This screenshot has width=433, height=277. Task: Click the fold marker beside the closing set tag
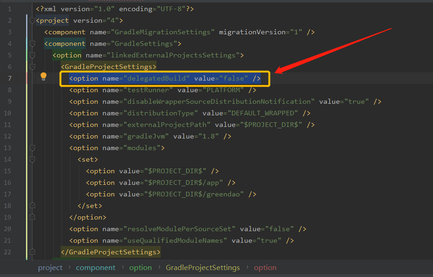[x=31, y=206]
